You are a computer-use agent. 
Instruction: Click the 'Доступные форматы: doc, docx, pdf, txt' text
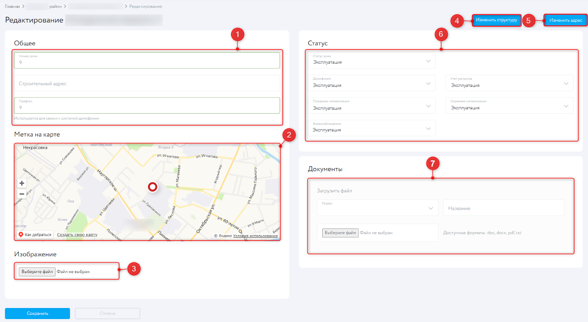pyautogui.click(x=482, y=233)
